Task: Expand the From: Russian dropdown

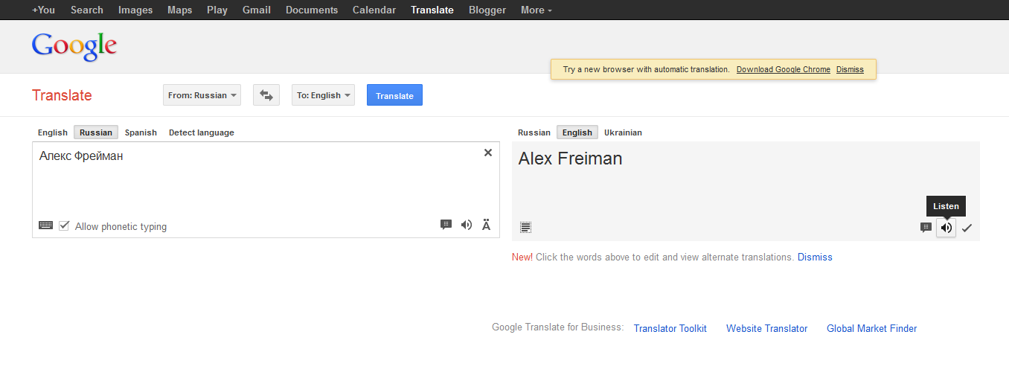Action: (202, 95)
